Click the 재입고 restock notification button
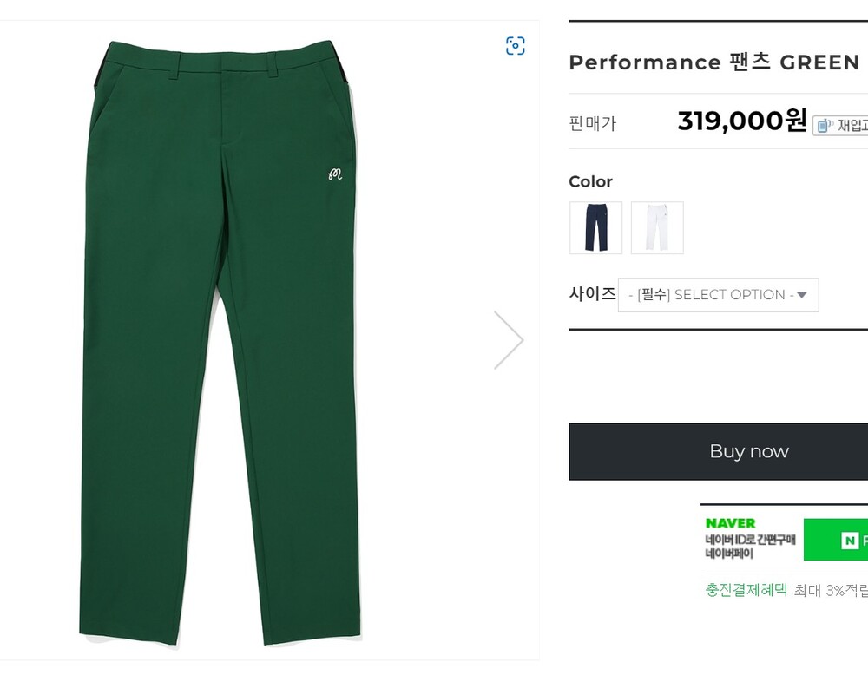868x695 pixels. pyautogui.click(x=840, y=126)
